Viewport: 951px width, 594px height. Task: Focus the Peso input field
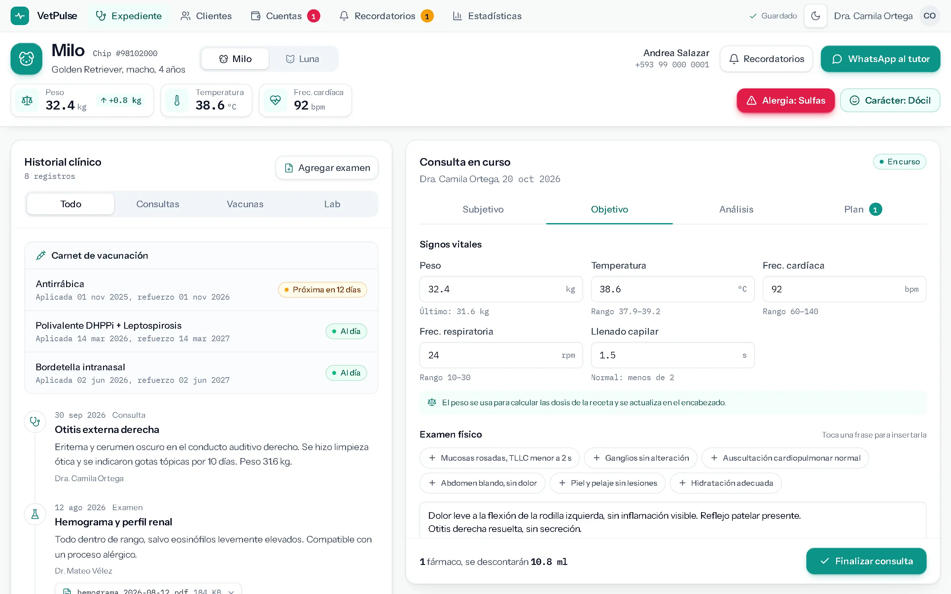(501, 289)
